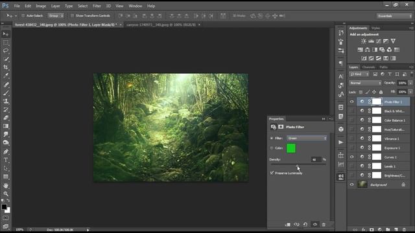The image size is (415, 233).
Task: Add a Levels adjustment from Adjustments panel
Action: pos(371,41)
